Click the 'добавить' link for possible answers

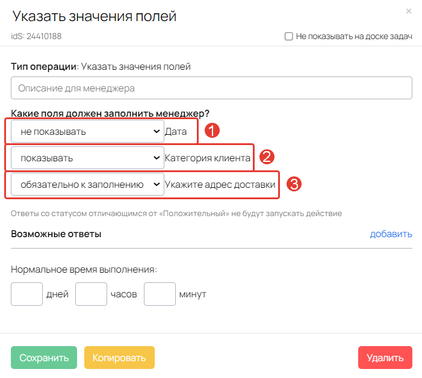click(391, 234)
